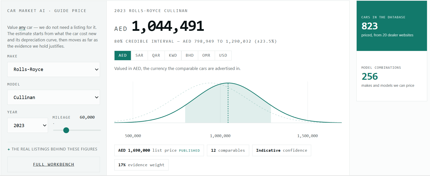The height and width of the screenshot is (176, 430).
Task: Click the 2023 Rolls-Royce Cullinan heading
Action: tap(151, 11)
